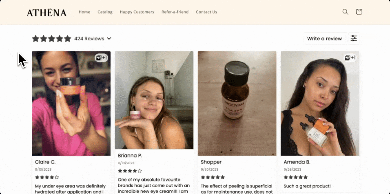The height and width of the screenshot is (194, 390).
Task: Click the overall five-star rating icons
Action: click(51, 39)
